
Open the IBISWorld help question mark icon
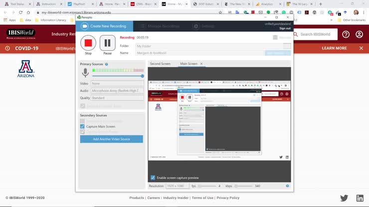(x=346, y=34)
